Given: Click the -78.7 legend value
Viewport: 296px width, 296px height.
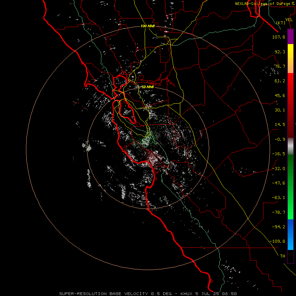Looking at the screenshot, I should click(x=279, y=212).
